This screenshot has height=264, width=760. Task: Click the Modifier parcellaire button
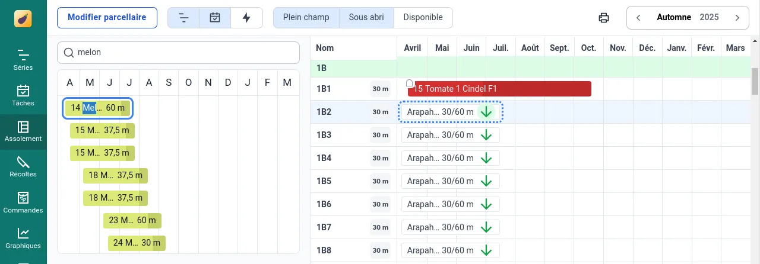(x=107, y=18)
